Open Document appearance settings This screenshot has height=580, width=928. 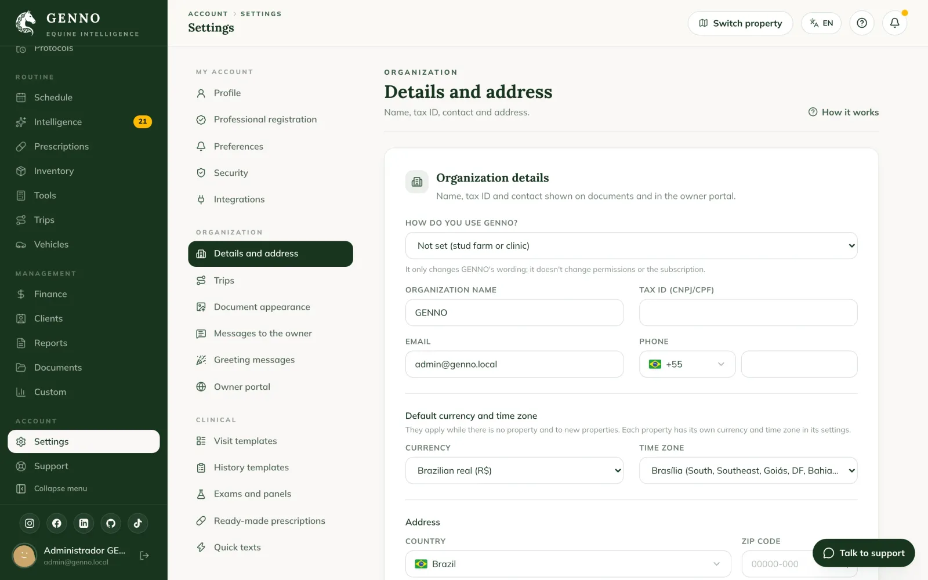270,307
